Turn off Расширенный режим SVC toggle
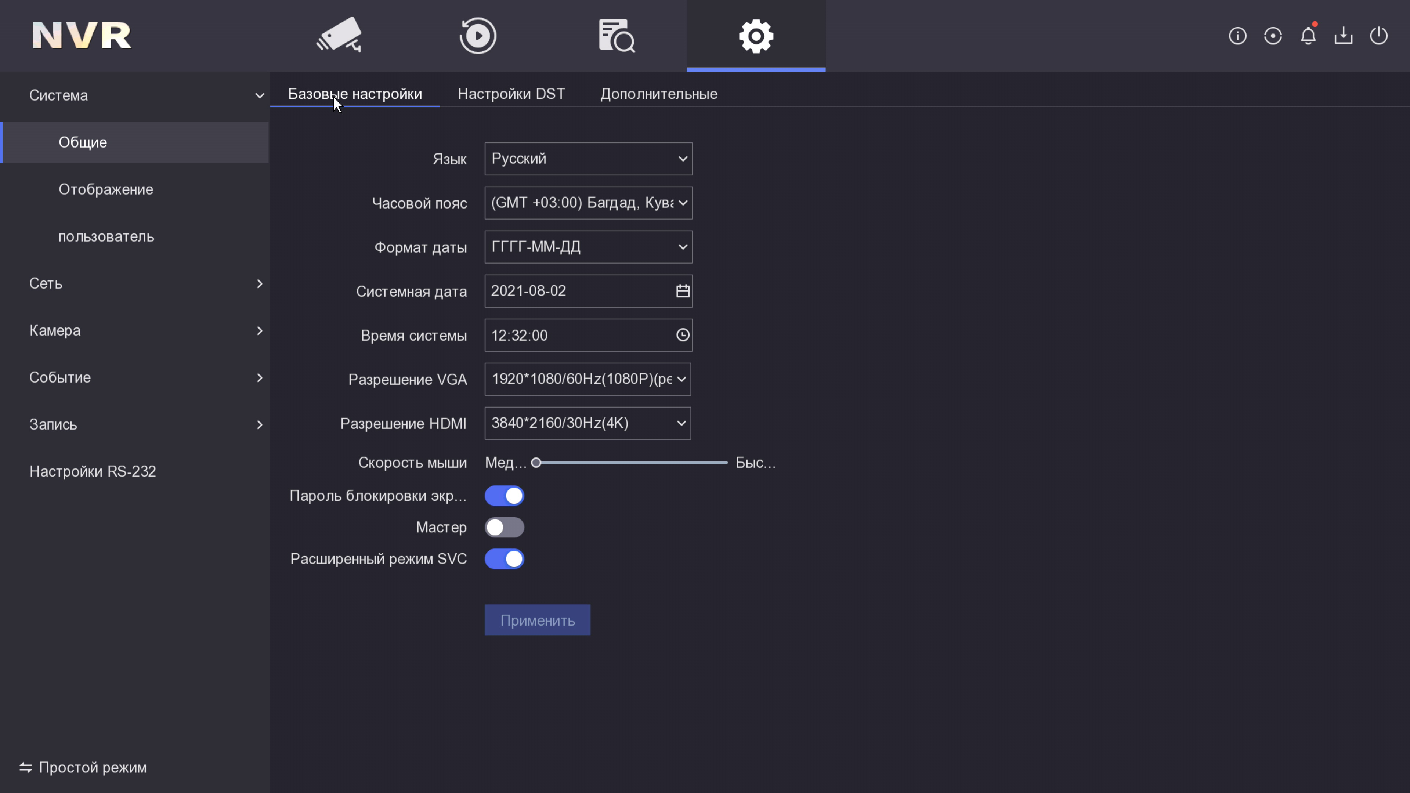 504,559
